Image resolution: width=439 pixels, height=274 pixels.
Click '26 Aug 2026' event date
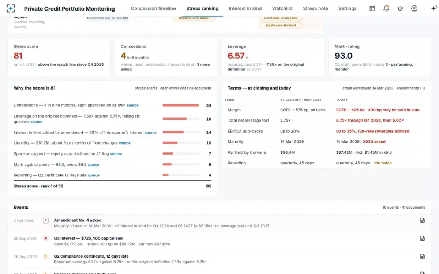[x=25, y=256]
